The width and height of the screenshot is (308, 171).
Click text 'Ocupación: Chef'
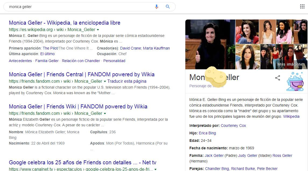pos(112,54)
